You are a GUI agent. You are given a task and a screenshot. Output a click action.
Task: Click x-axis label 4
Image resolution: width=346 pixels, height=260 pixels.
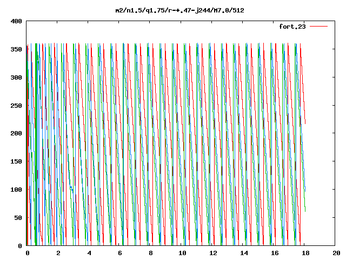[x=89, y=253]
